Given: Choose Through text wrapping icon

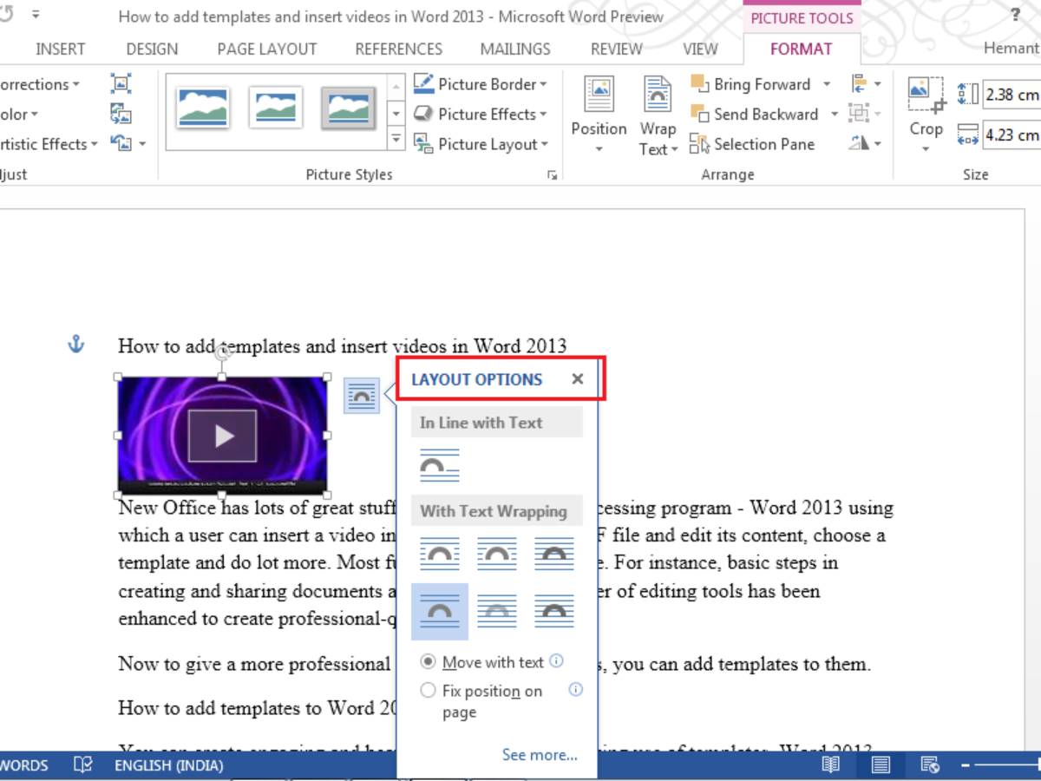Looking at the screenshot, I should point(554,554).
